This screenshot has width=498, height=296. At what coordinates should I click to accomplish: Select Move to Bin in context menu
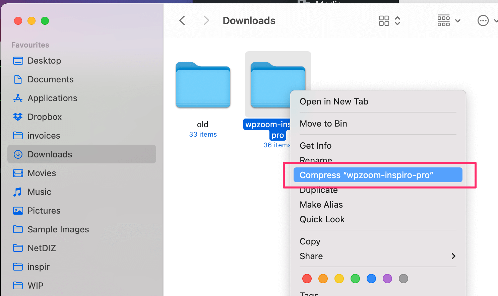(x=323, y=124)
